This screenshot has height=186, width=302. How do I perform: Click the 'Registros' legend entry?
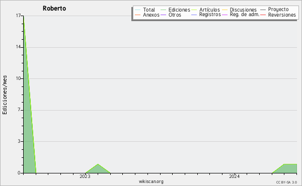pos(210,15)
